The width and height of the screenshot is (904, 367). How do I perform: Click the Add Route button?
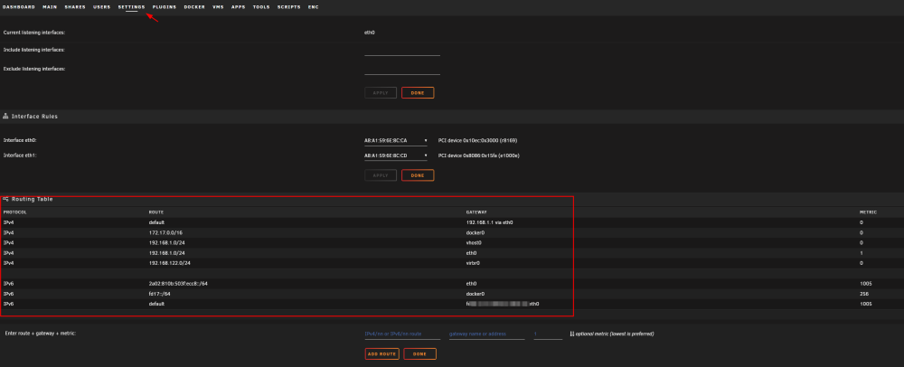coord(381,353)
